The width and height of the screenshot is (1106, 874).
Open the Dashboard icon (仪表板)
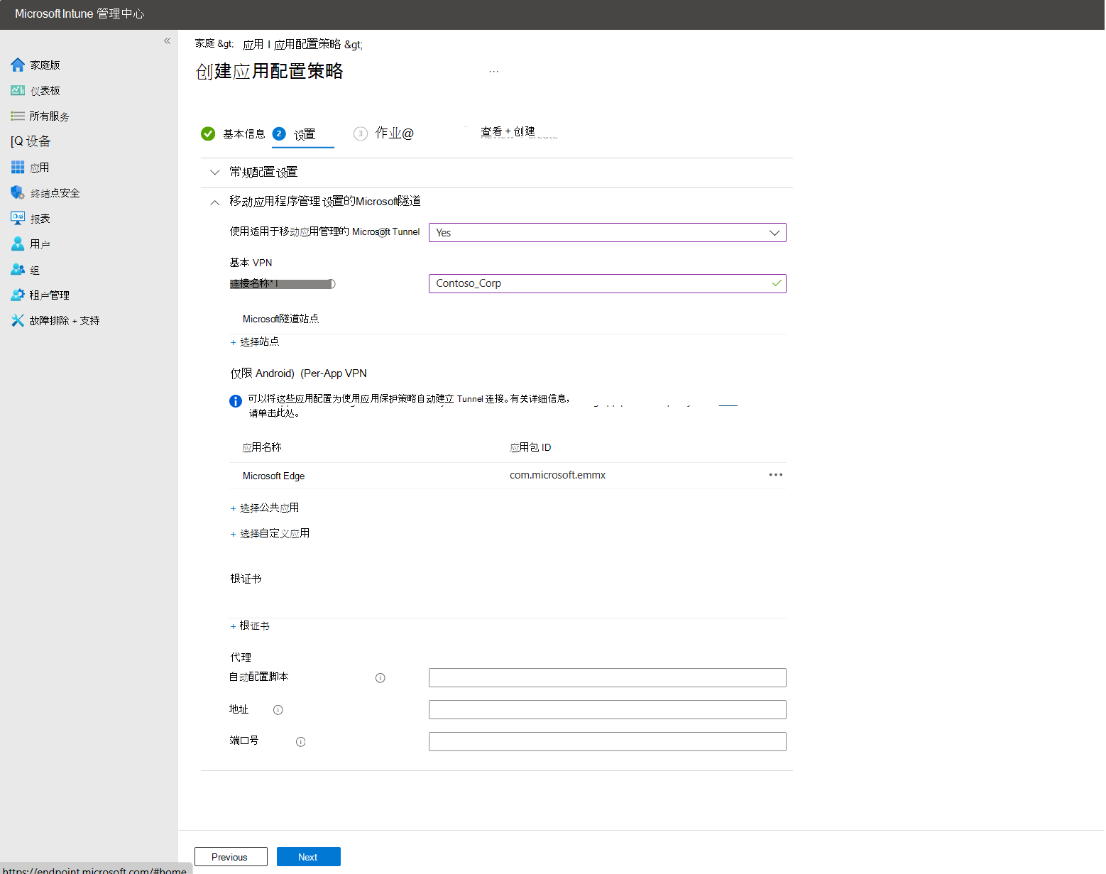[18, 90]
